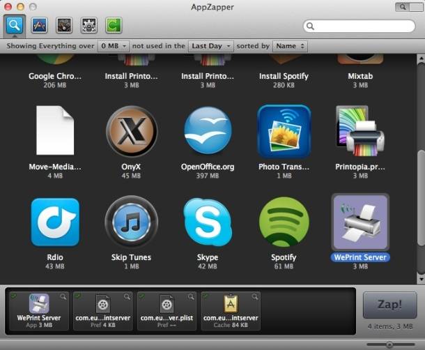Click the search input field
This screenshot has width=425, height=350.
[359, 26]
